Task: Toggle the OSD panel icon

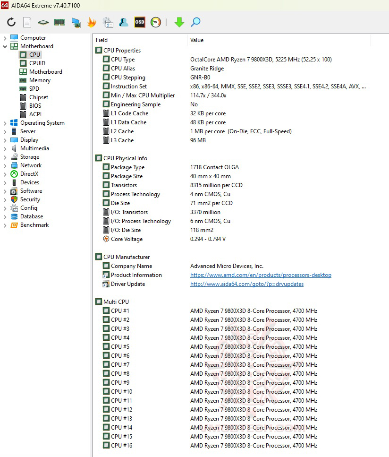Action: pyautogui.click(x=140, y=22)
